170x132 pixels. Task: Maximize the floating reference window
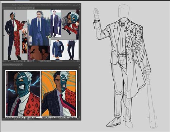[77, 5]
